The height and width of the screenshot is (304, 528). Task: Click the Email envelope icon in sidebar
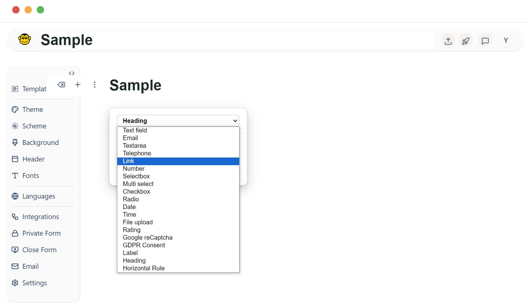pos(15,266)
